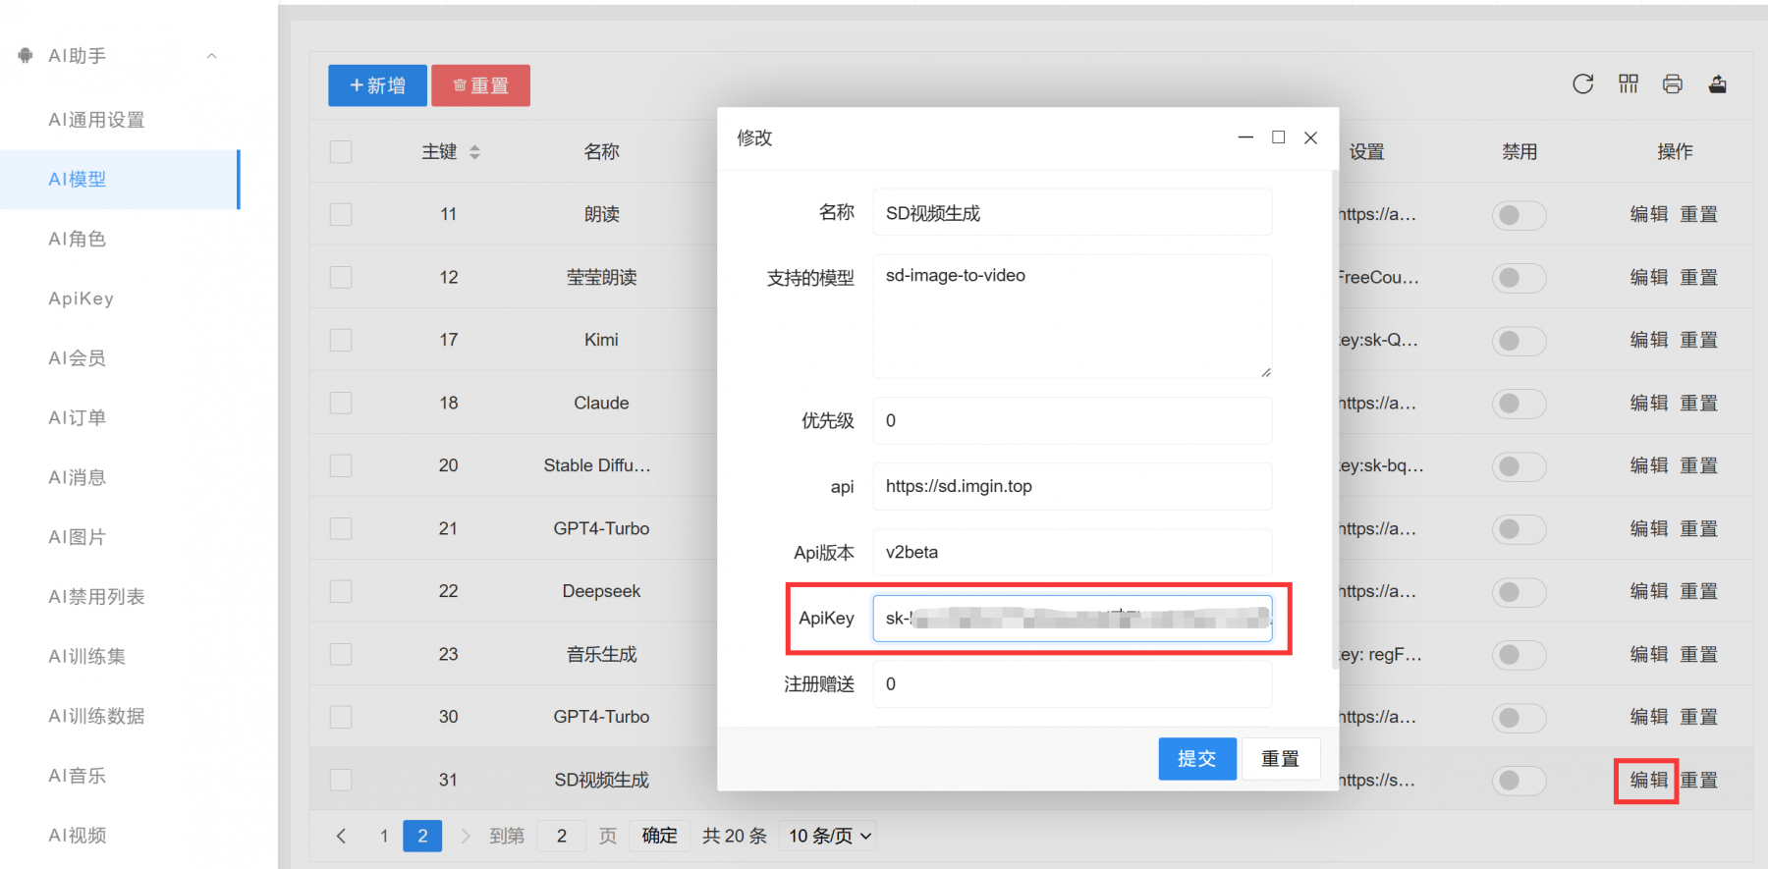Check the row Kimi checkbox
The width and height of the screenshot is (1768, 869).
pos(341,340)
